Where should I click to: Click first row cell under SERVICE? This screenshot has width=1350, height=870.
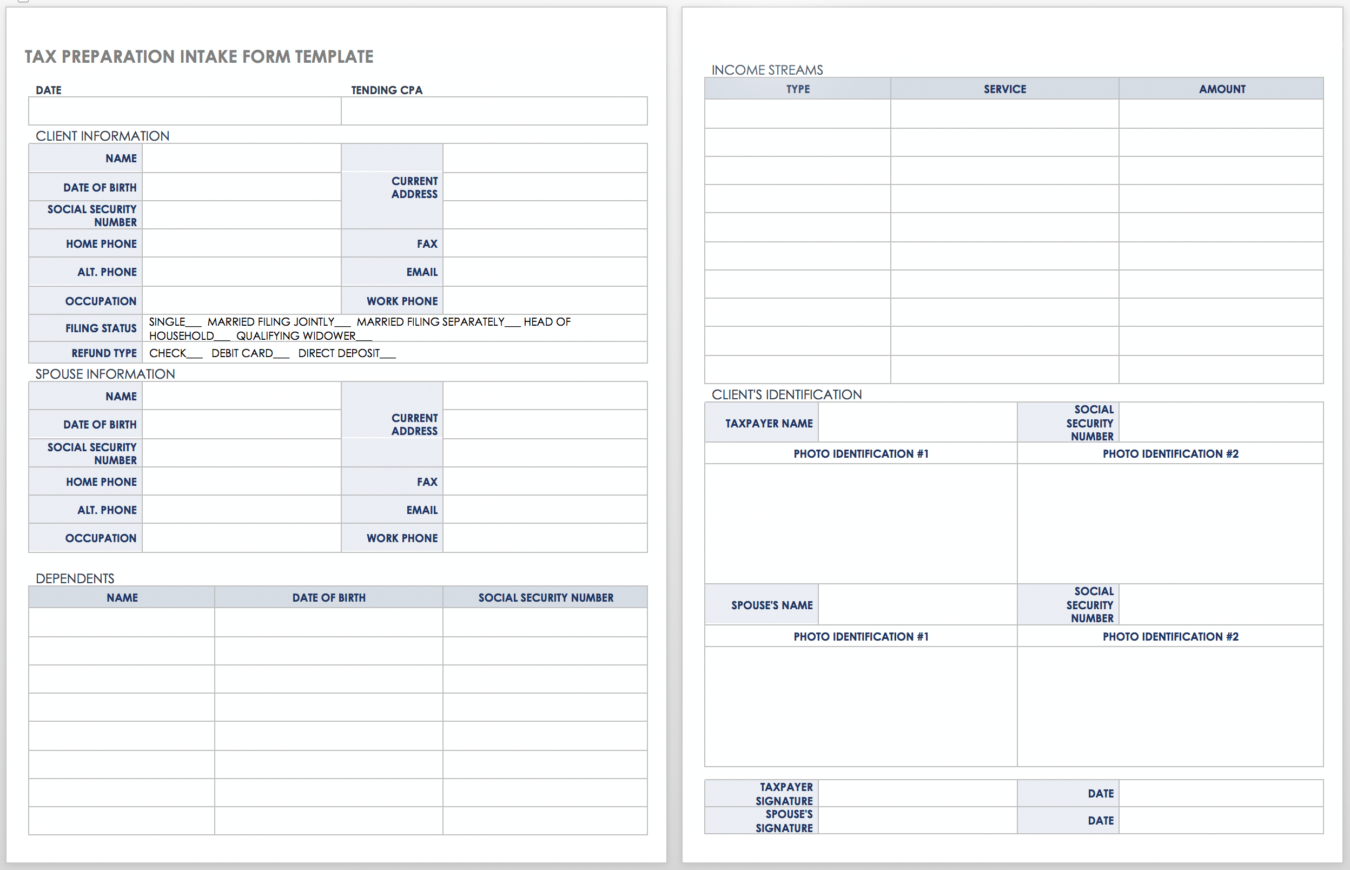coord(1004,114)
